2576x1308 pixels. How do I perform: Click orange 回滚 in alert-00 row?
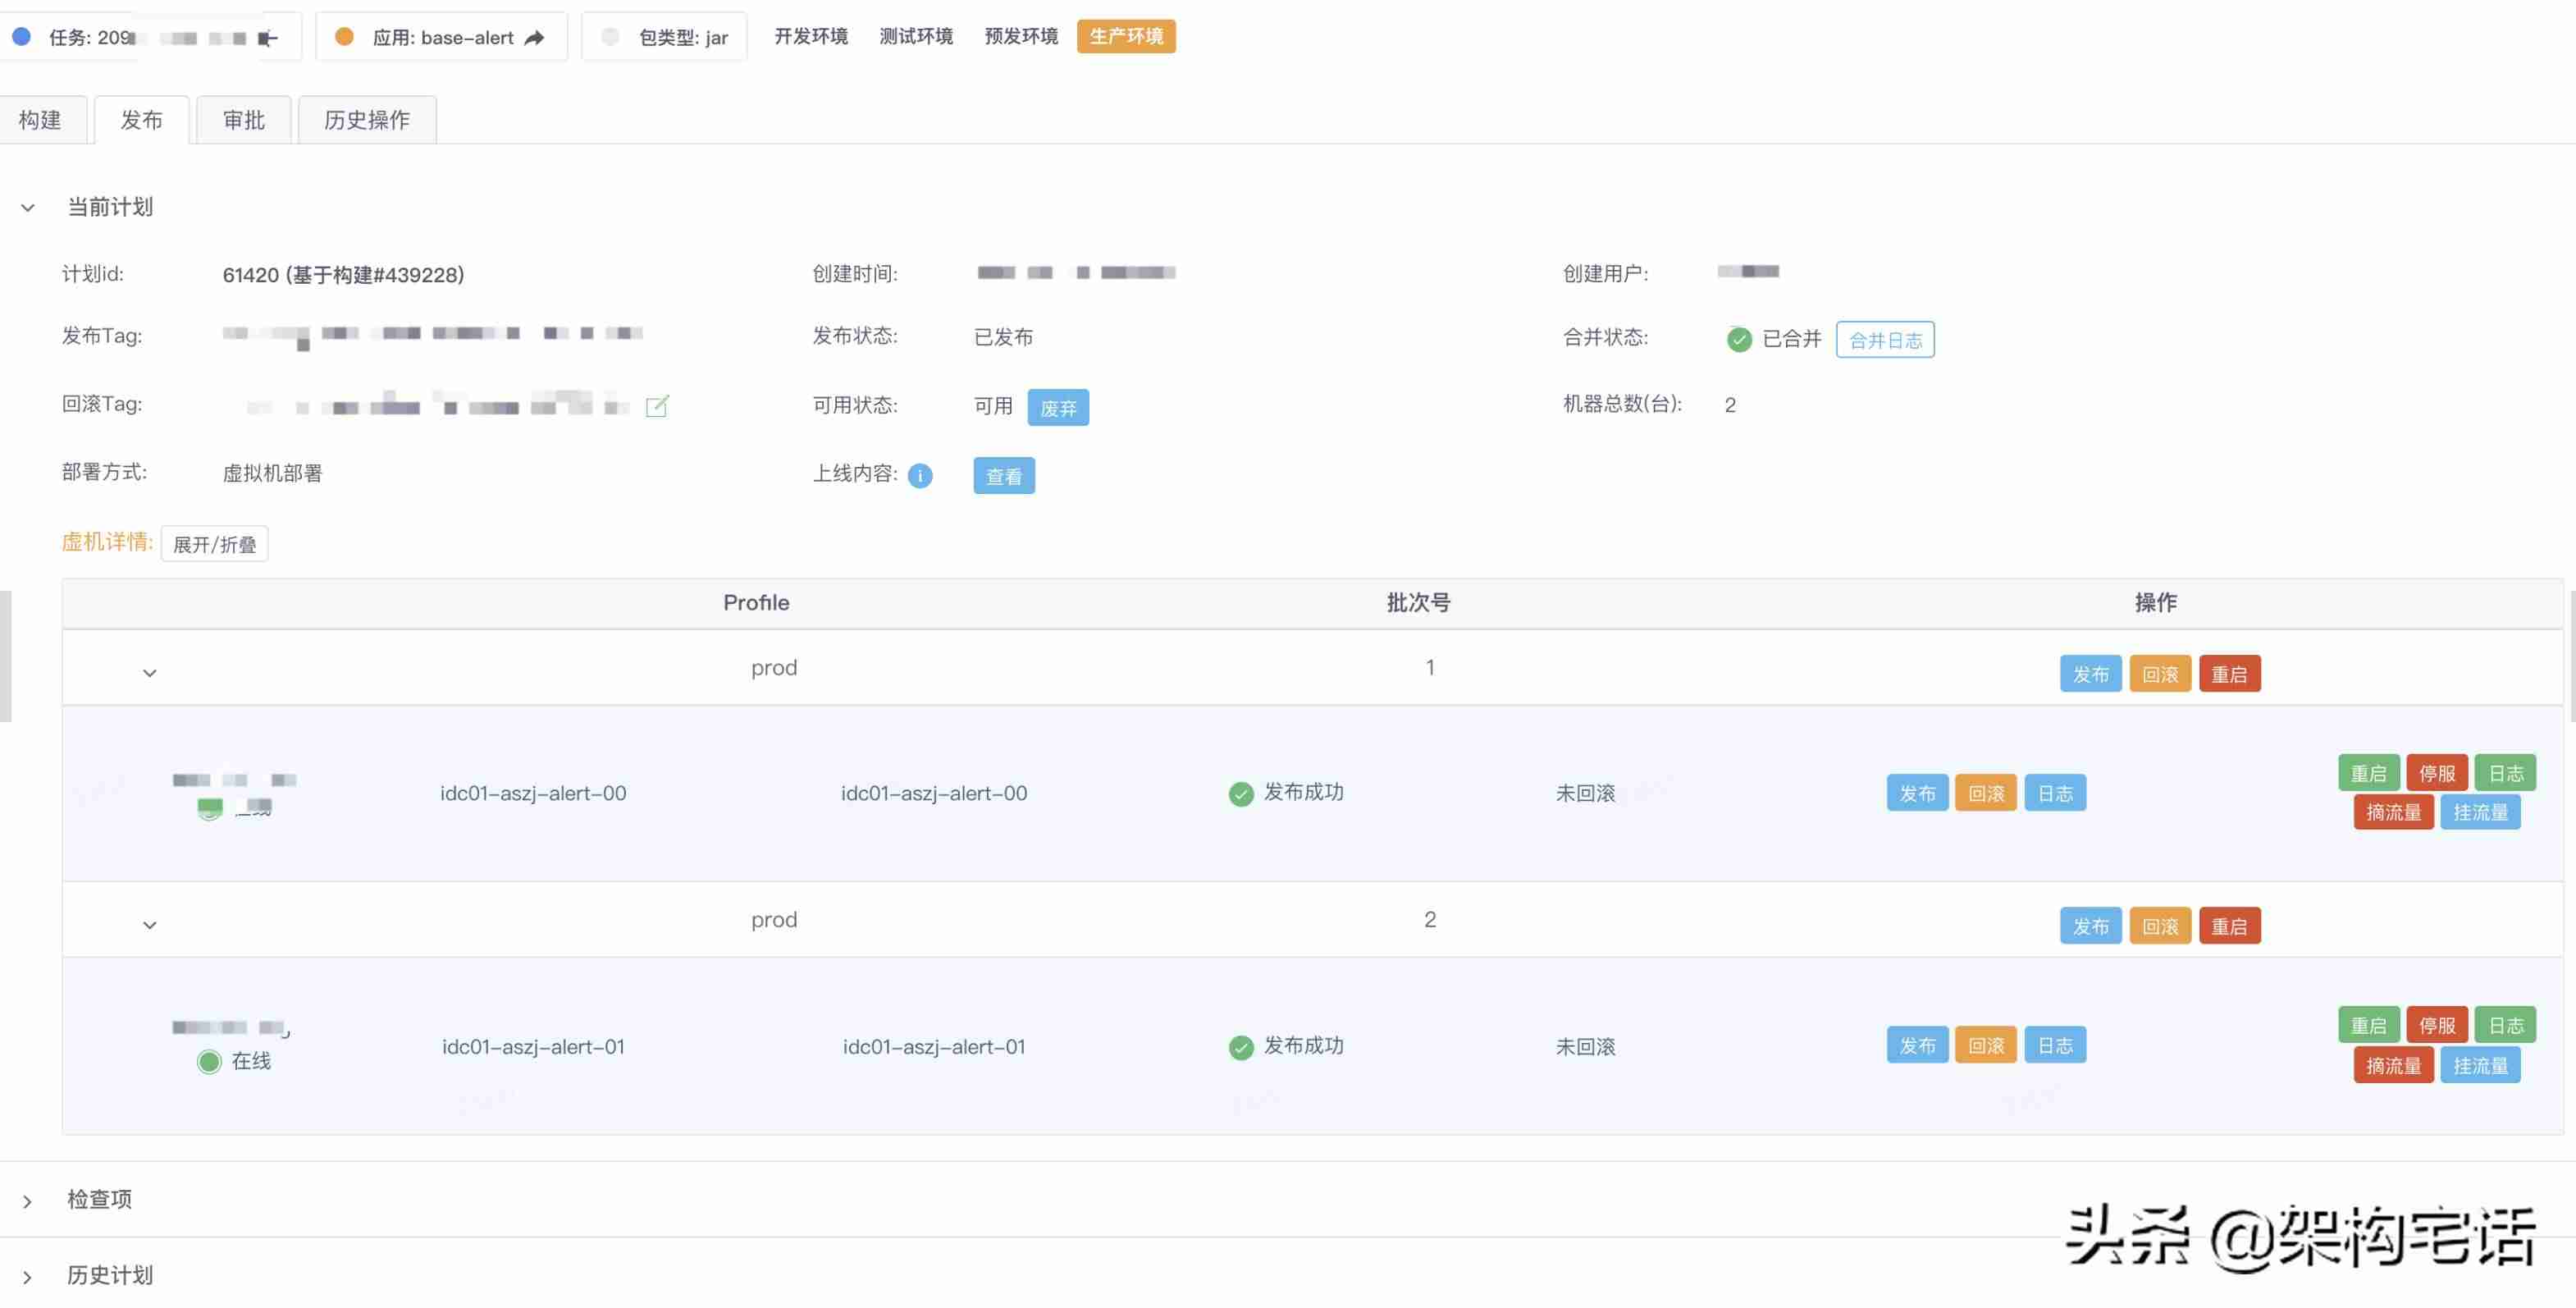pyautogui.click(x=1986, y=793)
